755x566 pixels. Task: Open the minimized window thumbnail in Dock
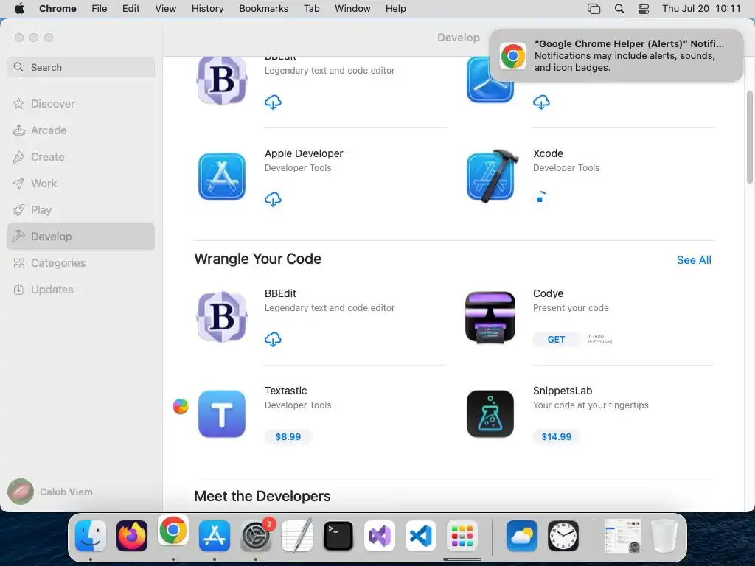(623, 536)
